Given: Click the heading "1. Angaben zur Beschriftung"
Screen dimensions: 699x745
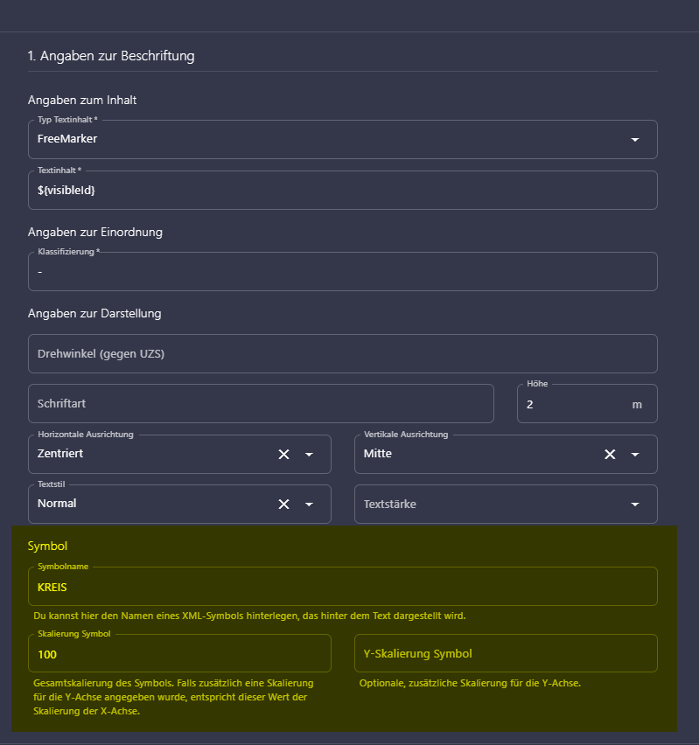Looking at the screenshot, I should click(x=108, y=55).
